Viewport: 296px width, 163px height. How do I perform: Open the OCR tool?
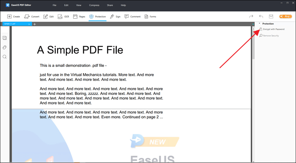click(x=63, y=17)
